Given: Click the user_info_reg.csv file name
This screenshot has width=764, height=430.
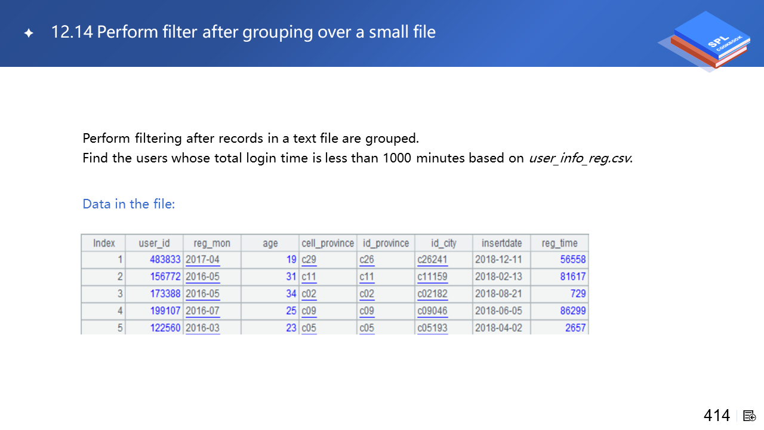Looking at the screenshot, I should coord(579,158).
